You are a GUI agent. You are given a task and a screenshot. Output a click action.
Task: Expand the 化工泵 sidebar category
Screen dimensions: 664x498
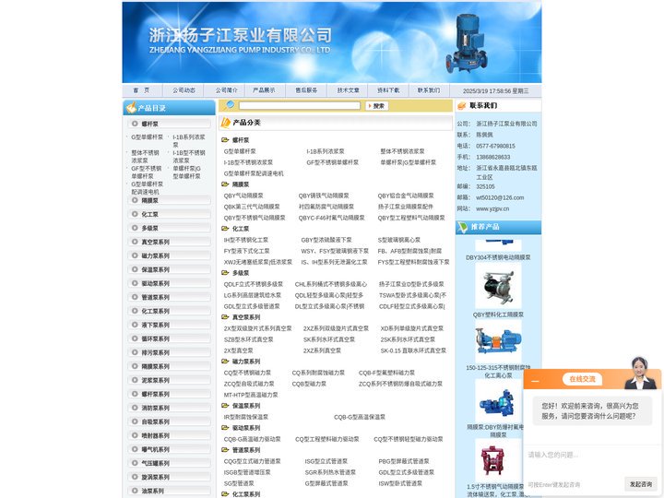(169, 214)
